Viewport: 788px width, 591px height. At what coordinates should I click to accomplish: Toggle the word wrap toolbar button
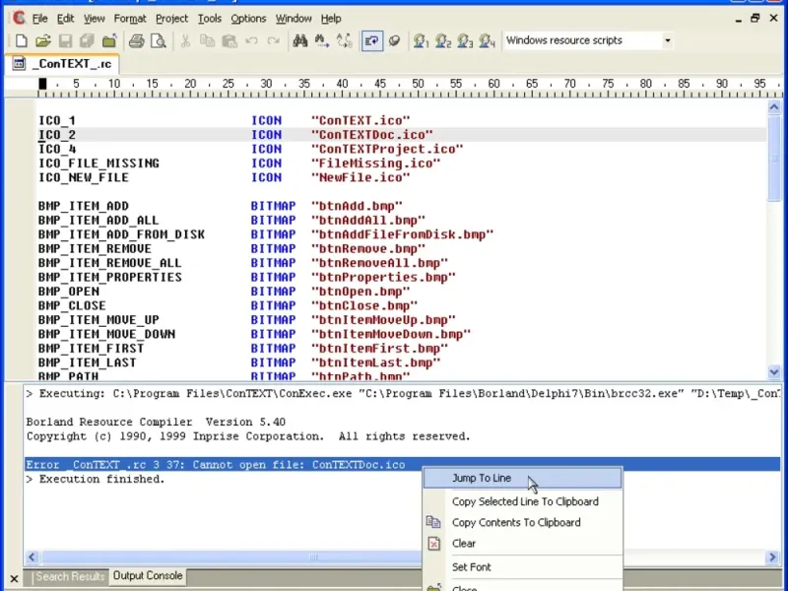tap(371, 41)
